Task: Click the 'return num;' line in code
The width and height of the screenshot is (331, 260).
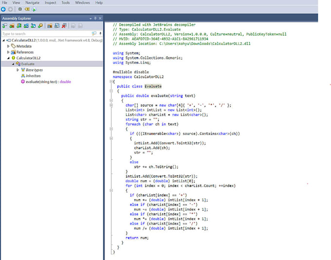Action: (137, 238)
